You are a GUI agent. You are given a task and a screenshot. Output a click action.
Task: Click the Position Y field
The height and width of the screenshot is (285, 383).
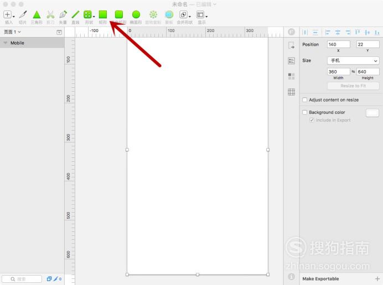pos(368,44)
